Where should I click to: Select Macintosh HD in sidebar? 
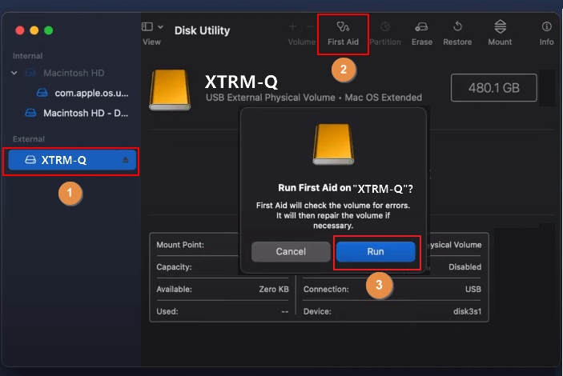point(74,73)
